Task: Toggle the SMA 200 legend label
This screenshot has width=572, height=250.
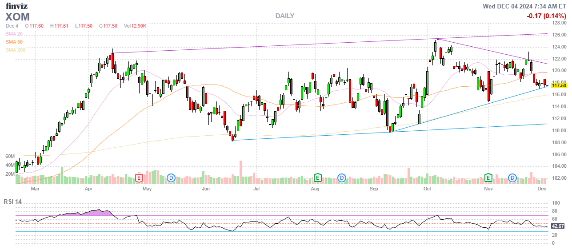Action: pyautogui.click(x=16, y=50)
